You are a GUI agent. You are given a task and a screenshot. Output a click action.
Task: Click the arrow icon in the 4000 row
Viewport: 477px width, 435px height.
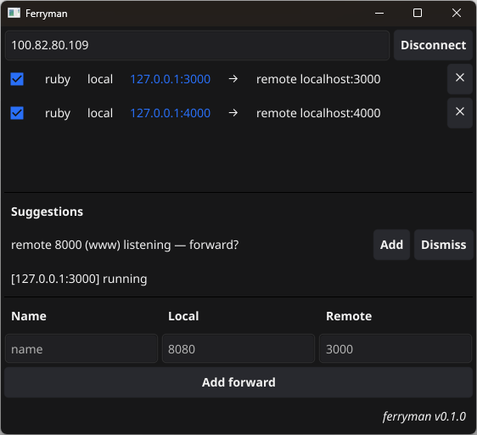(x=233, y=113)
